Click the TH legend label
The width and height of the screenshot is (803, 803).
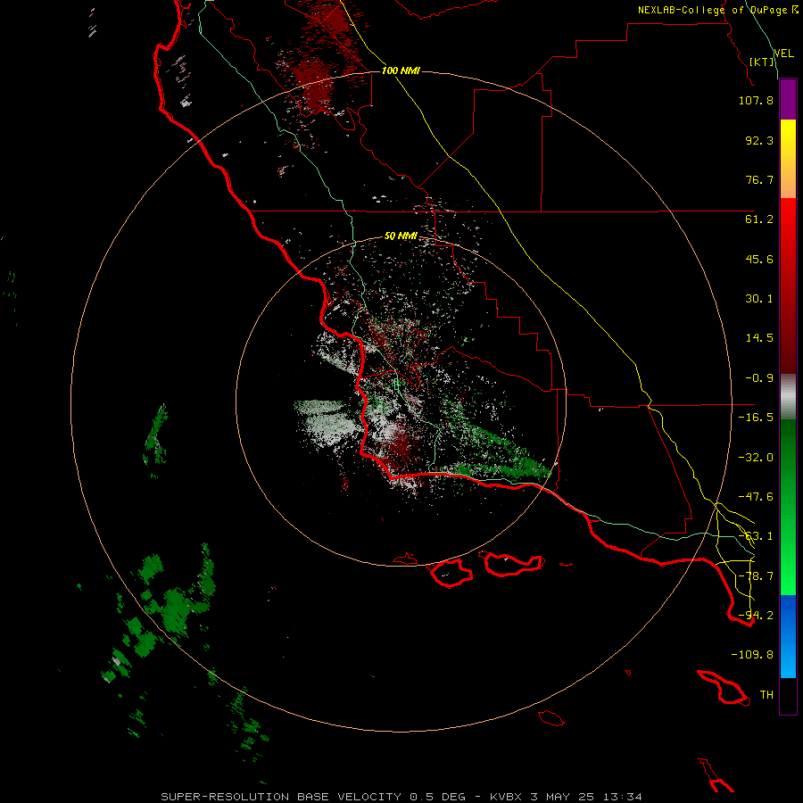[766, 695]
